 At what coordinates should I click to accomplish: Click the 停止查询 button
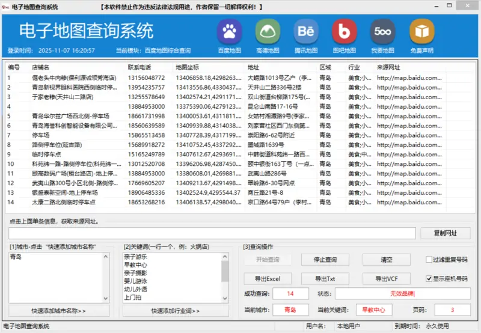[325, 260]
